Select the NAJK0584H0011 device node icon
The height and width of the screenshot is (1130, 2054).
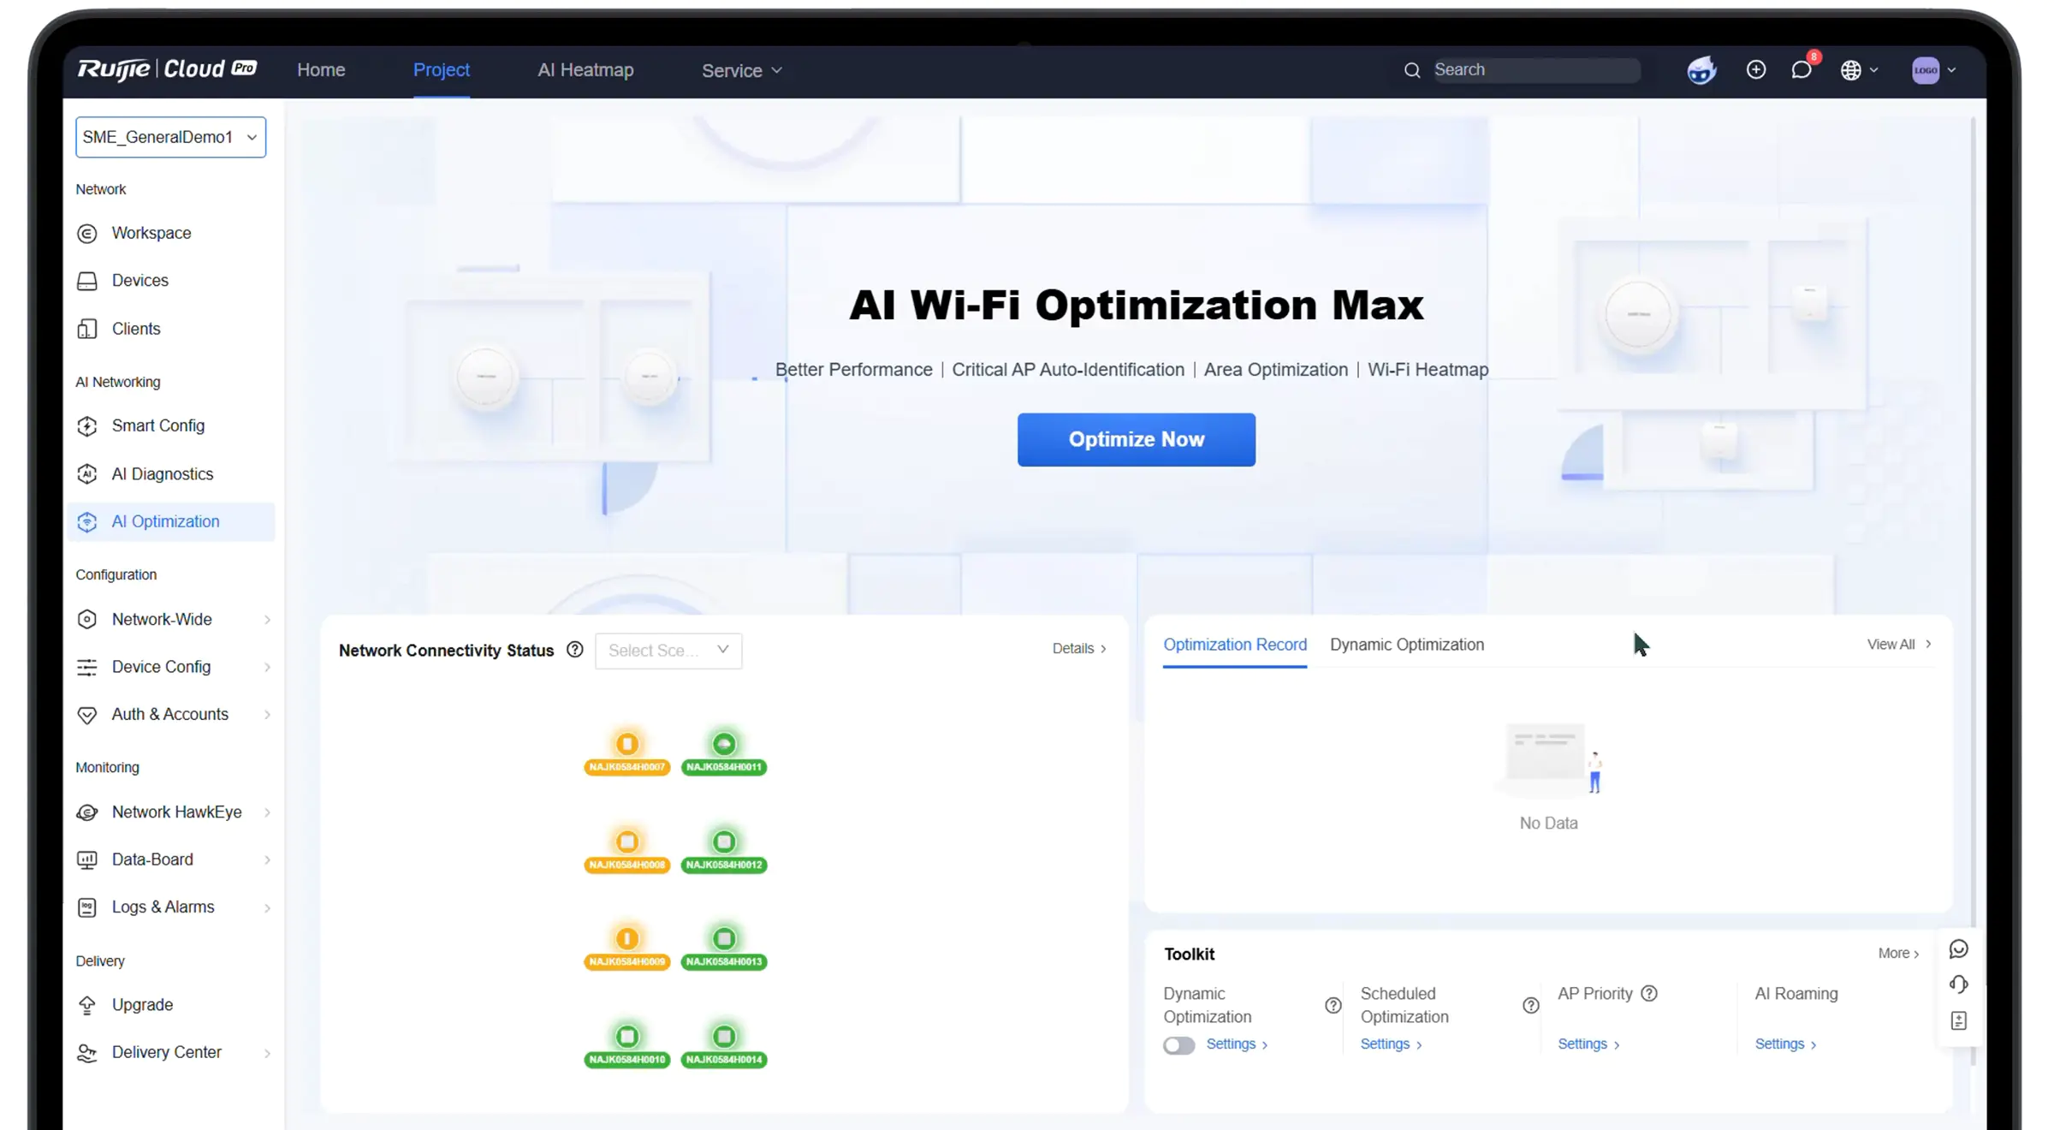[724, 744]
